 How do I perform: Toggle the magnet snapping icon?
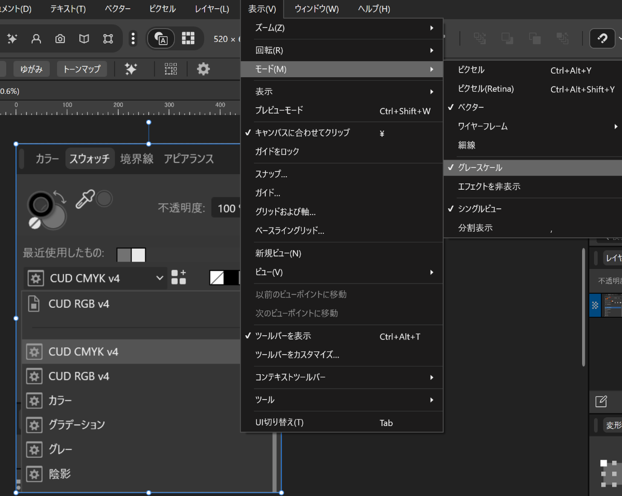coord(603,38)
